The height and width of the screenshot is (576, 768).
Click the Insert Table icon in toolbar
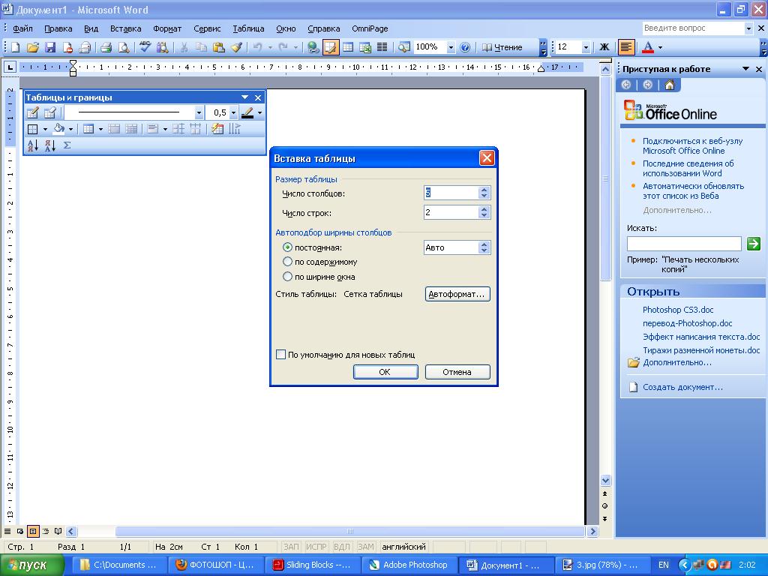(348, 47)
